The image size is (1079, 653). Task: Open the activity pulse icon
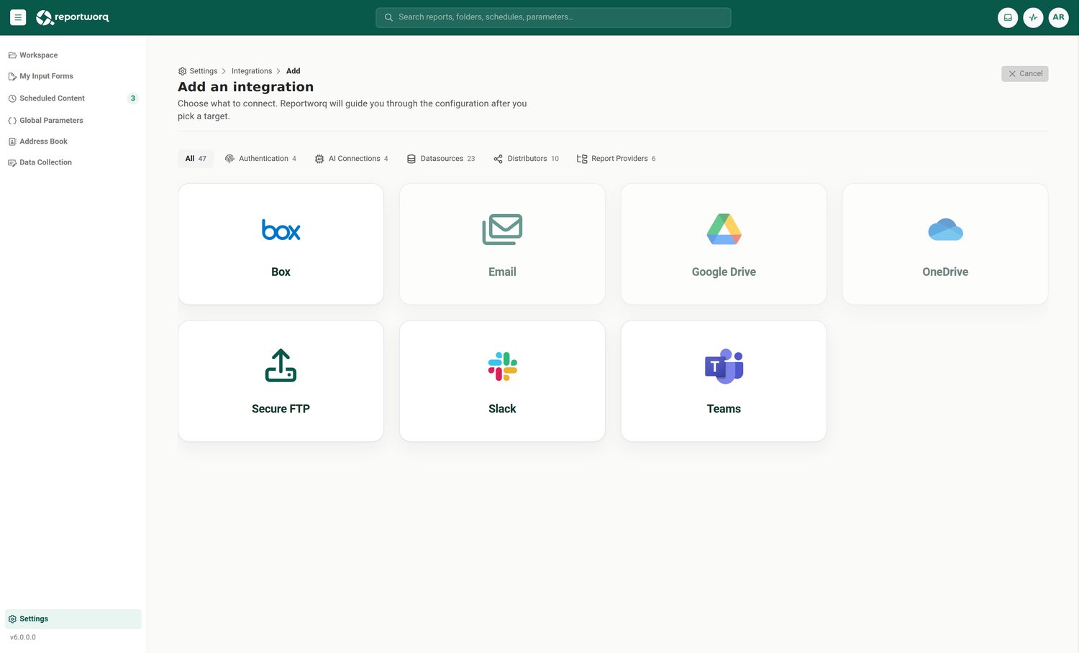(1033, 17)
